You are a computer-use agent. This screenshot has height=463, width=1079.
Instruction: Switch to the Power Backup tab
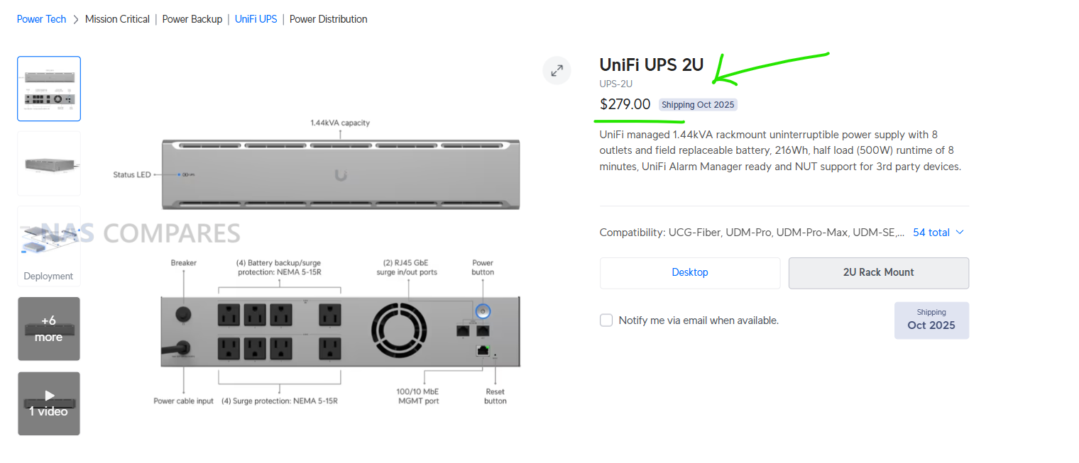coord(192,19)
